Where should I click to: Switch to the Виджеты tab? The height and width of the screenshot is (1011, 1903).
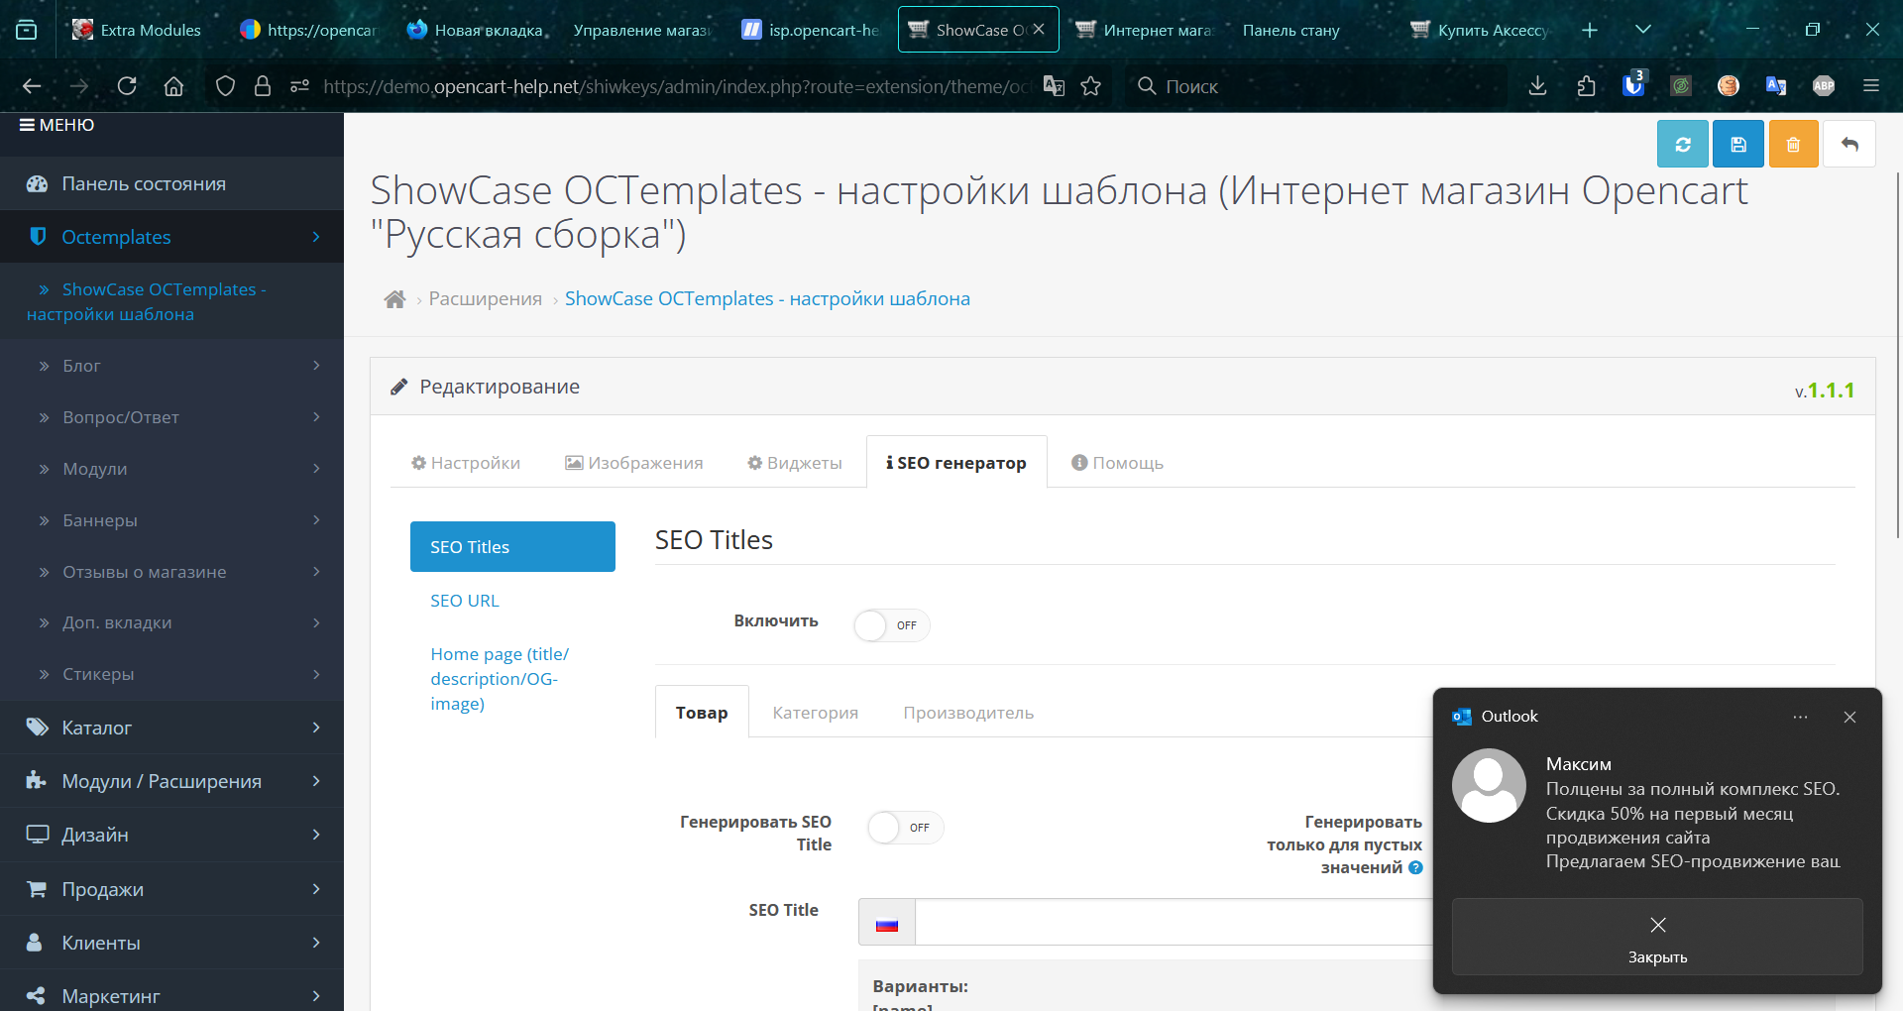click(x=795, y=463)
